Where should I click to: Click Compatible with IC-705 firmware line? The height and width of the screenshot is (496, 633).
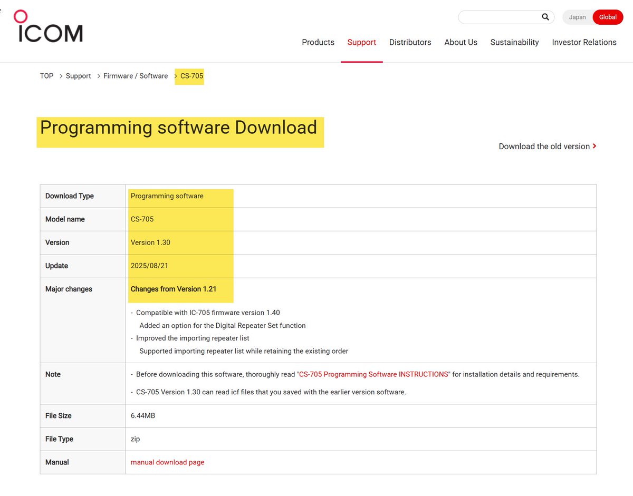point(208,313)
